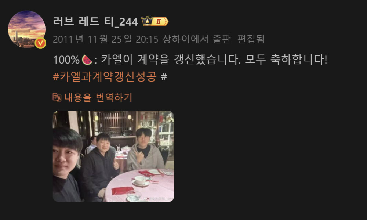Open the crown membership icon
The image size is (367, 220).
coord(147,21)
